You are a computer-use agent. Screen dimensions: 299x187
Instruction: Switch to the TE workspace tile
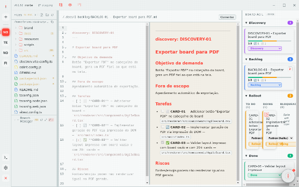click(x=6, y=43)
